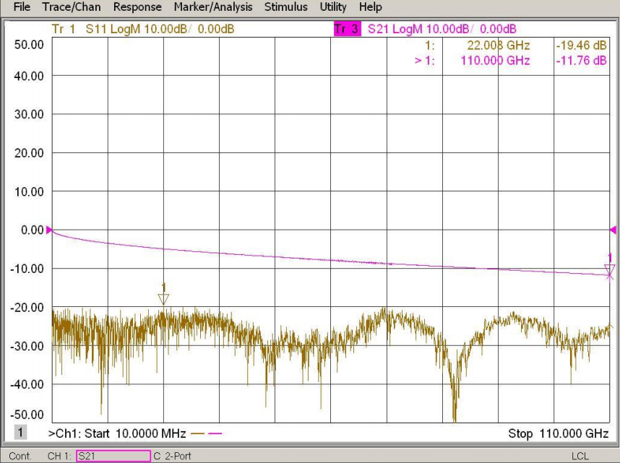The image size is (620, 463).
Task: Select the Tr 1 S11 trace label
Action: (142, 30)
